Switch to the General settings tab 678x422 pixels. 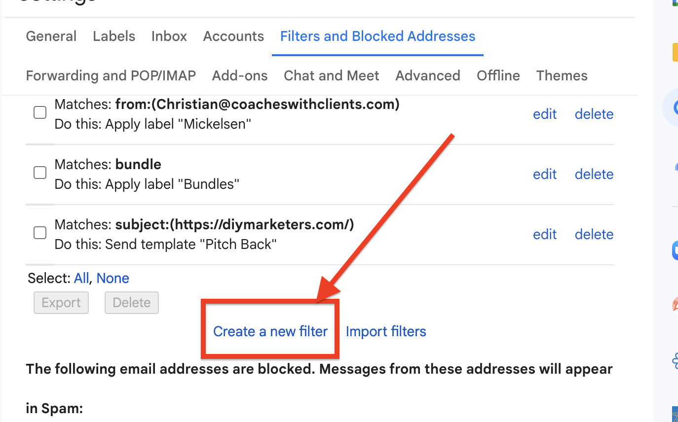click(51, 36)
